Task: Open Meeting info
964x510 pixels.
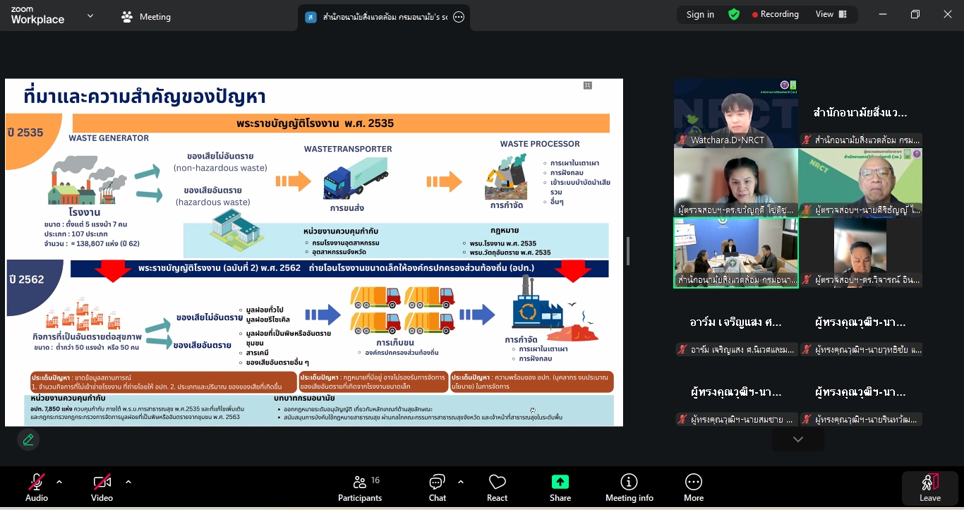Action: (629, 487)
